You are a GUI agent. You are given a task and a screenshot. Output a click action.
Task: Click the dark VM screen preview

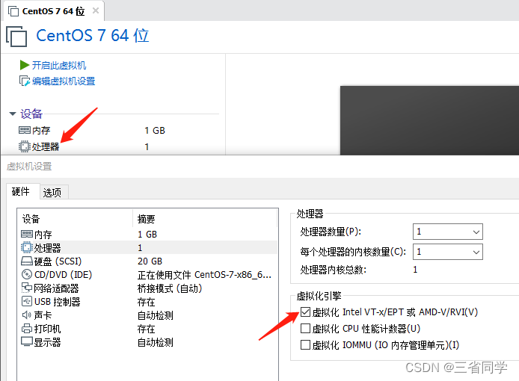point(429,120)
